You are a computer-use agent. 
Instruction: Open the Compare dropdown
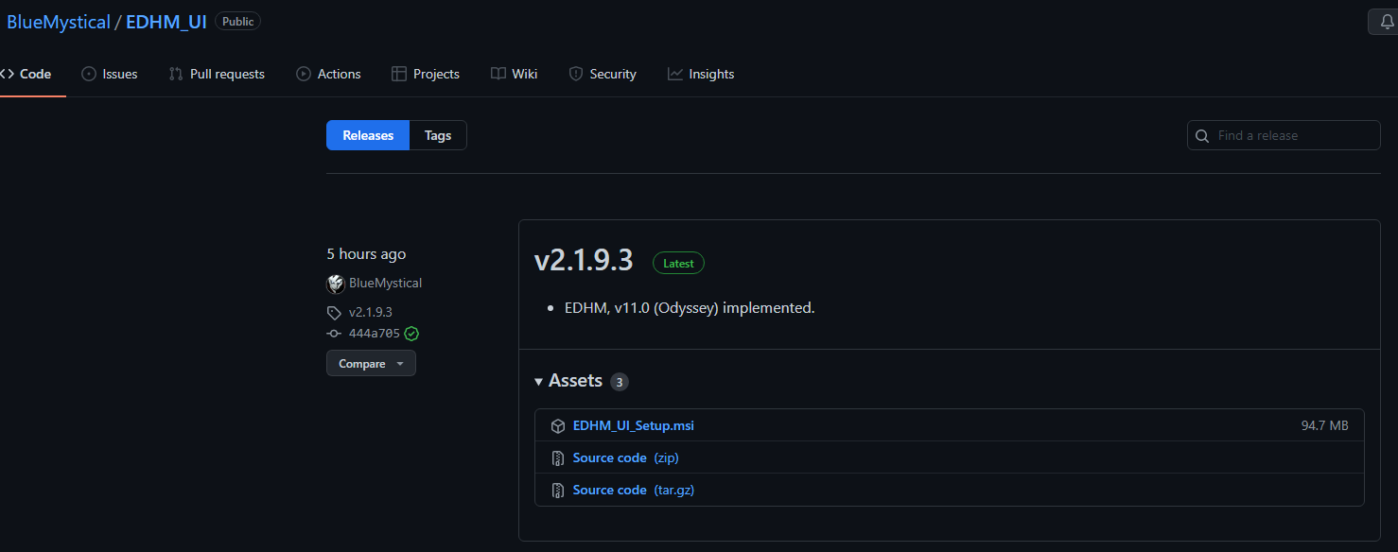371,364
